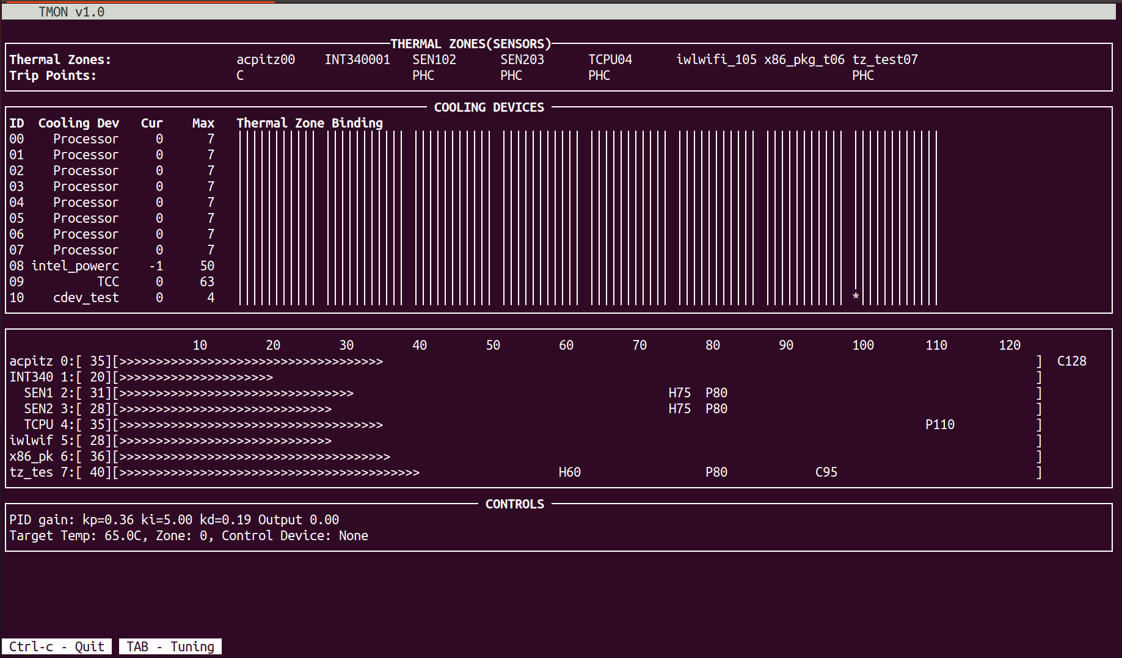Viewport: 1122px width, 658px height.
Task: Select thermal zone acpitz00
Action: coord(266,60)
